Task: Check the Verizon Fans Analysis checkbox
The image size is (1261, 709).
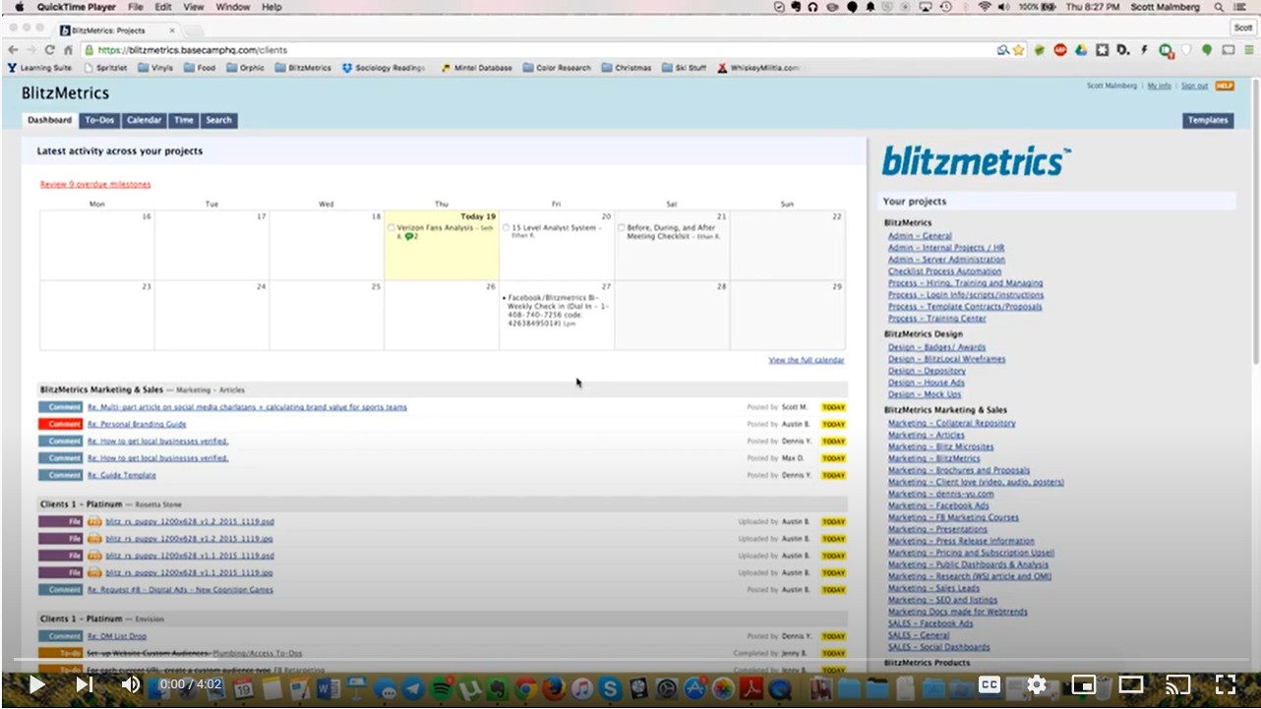Action: pos(391,228)
